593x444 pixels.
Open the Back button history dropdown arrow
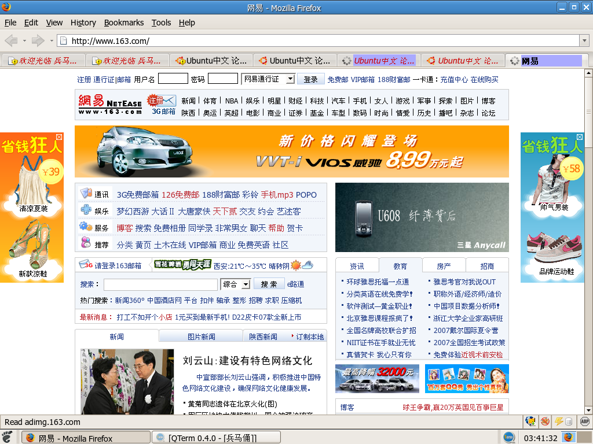click(x=24, y=40)
